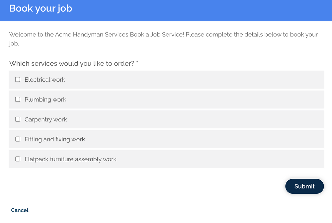This screenshot has width=332, height=223.
Task: Toggle the Flatpack furniture assembly checkbox
Action: [18, 159]
